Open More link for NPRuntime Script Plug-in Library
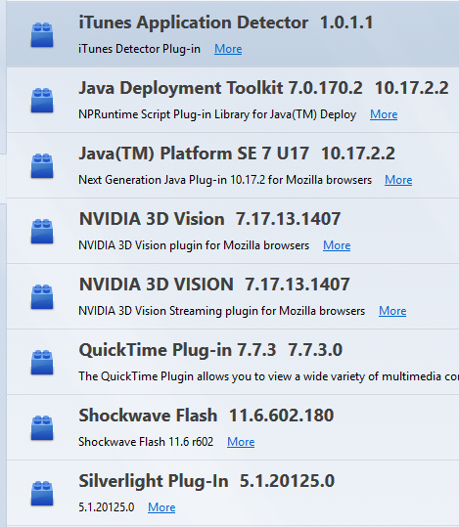This screenshot has width=459, height=527. [384, 114]
